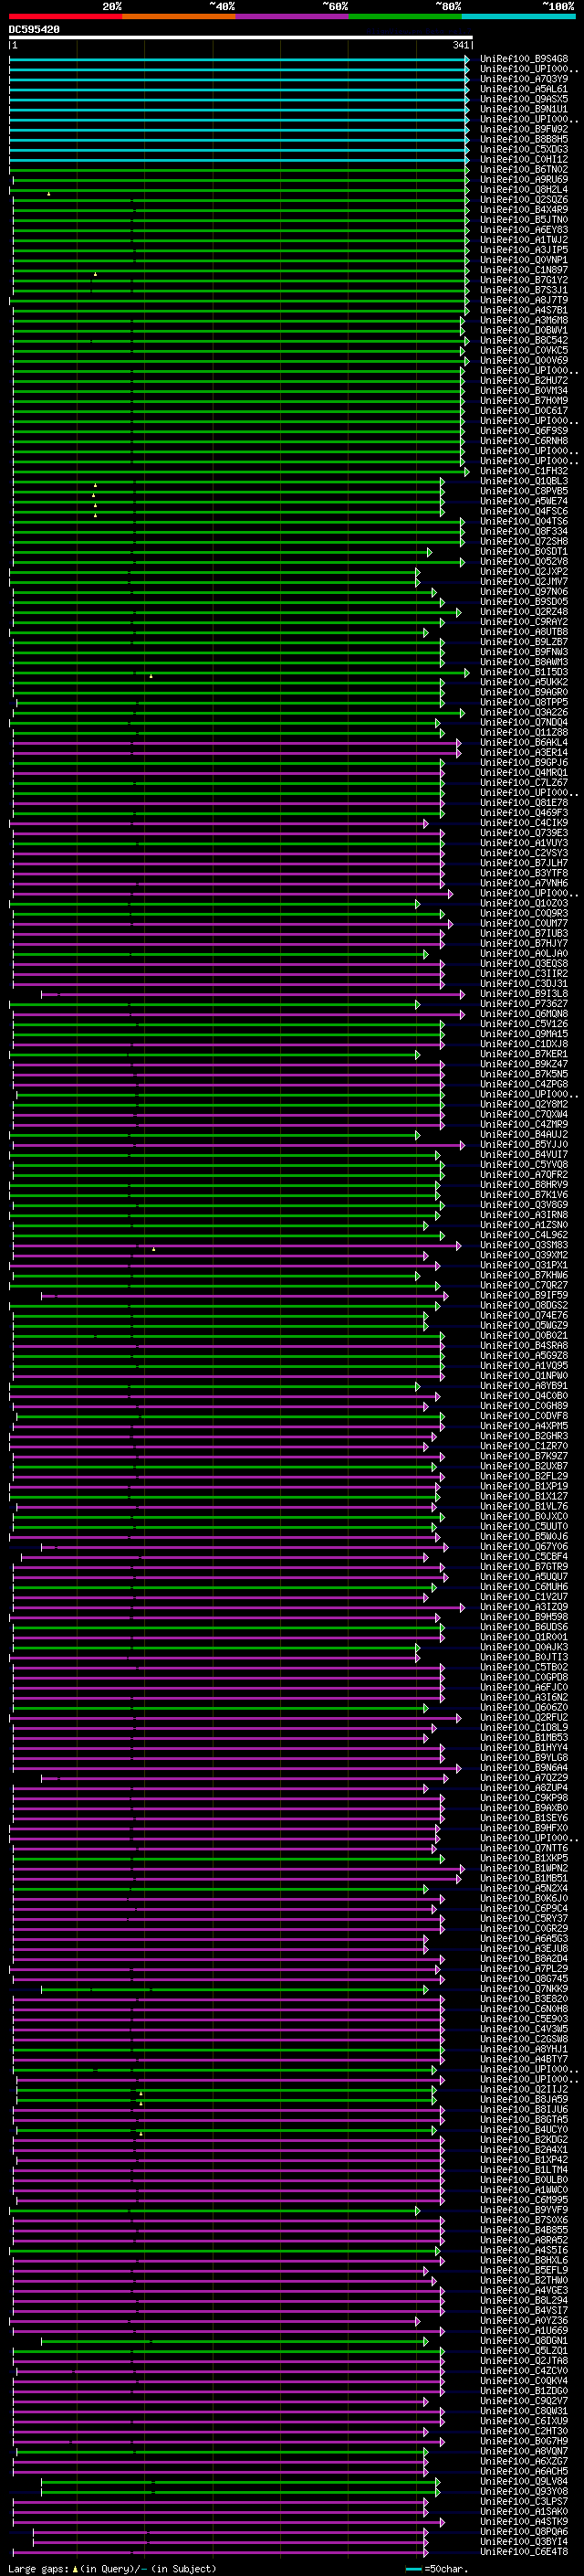Image resolution: width=584 pixels, height=2576 pixels.
Task: Select label UniRef100_C4CIK9
Action: pyautogui.click(x=523, y=822)
